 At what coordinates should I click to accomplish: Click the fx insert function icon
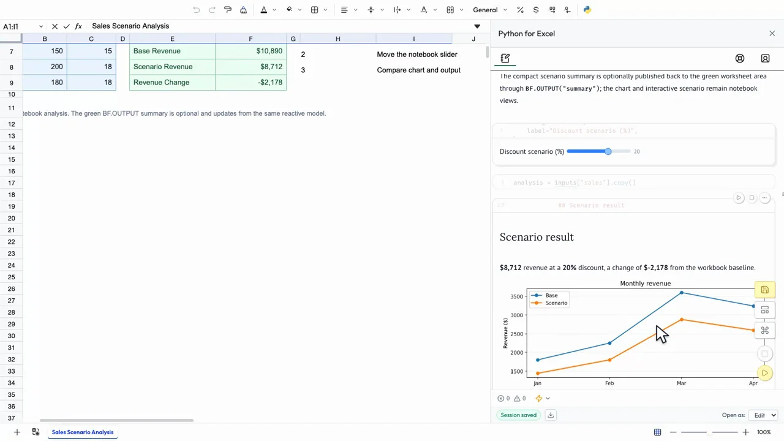(x=78, y=26)
